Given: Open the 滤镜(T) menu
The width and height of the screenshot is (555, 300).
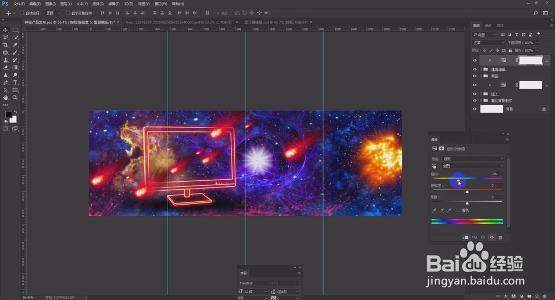Looking at the screenshot, I should click(114, 4).
